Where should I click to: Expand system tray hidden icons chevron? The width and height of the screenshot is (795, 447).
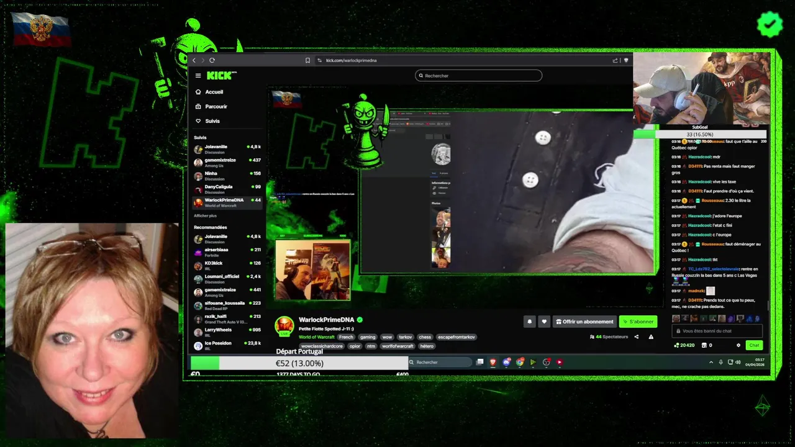(711, 362)
